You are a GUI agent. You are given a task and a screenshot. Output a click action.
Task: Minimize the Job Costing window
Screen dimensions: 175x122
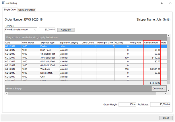[154, 3]
